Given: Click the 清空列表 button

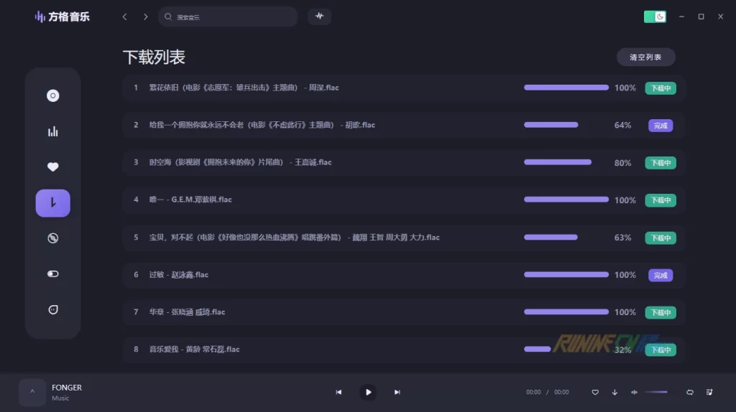Looking at the screenshot, I should pyautogui.click(x=645, y=57).
